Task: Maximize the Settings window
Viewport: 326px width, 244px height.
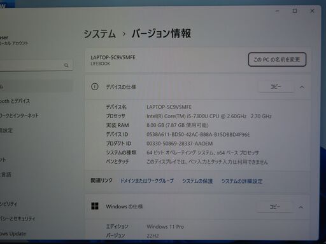Action: (295, 11)
